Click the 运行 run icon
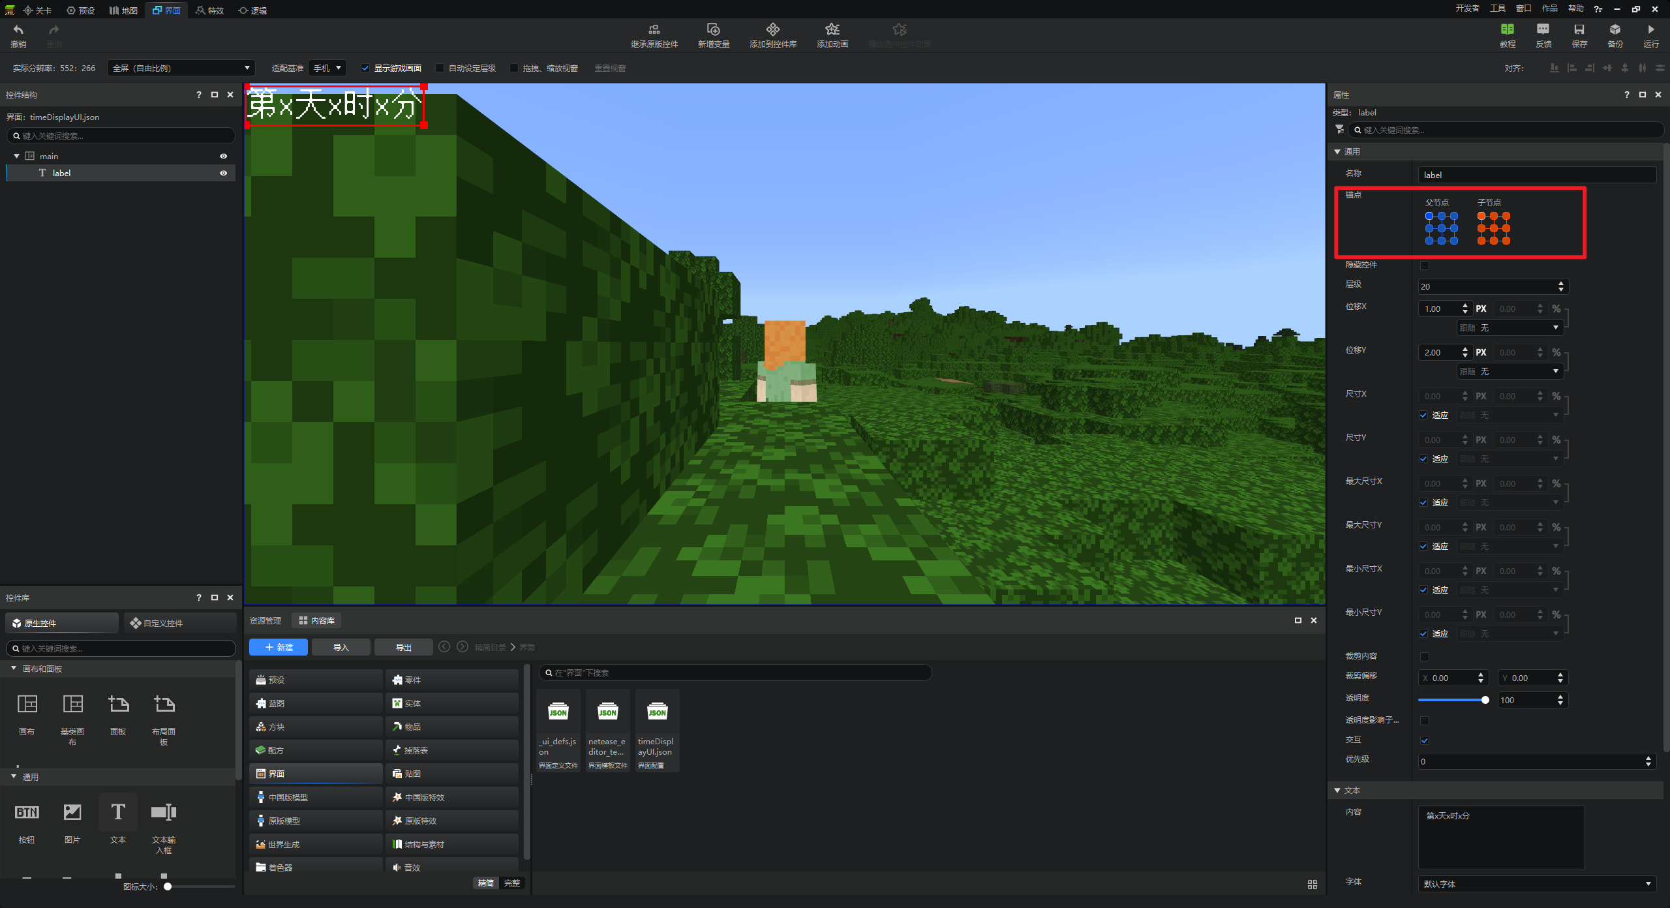 [x=1650, y=29]
